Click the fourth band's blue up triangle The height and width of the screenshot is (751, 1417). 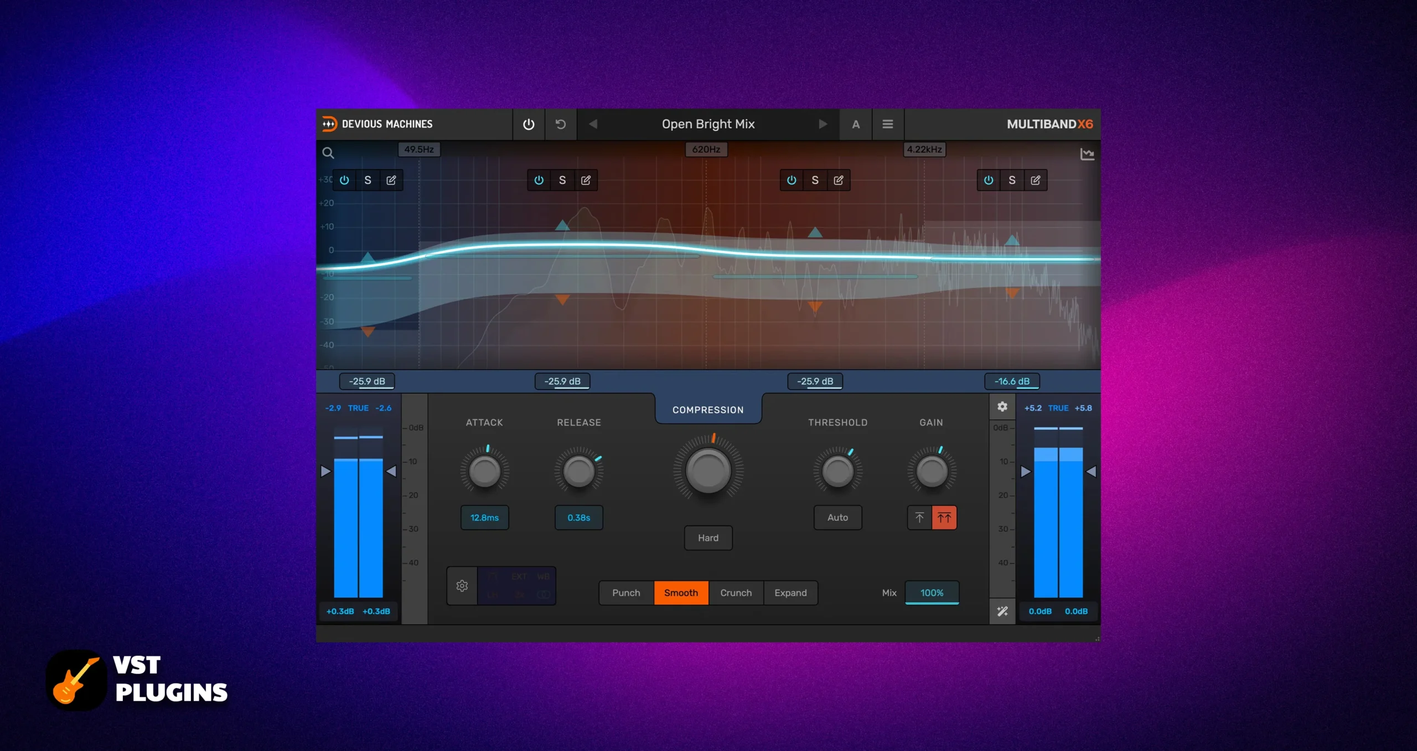coord(1012,240)
